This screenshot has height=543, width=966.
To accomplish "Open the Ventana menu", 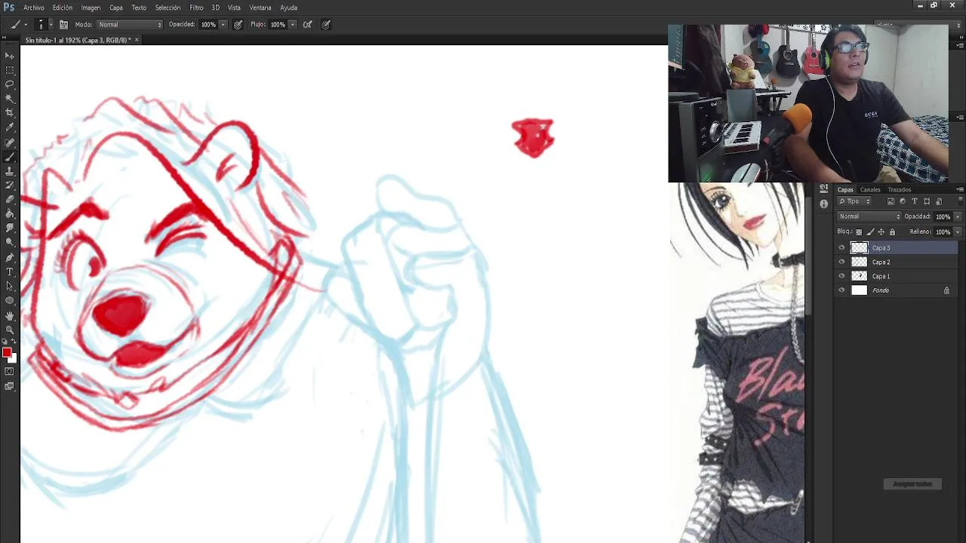I will [260, 8].
